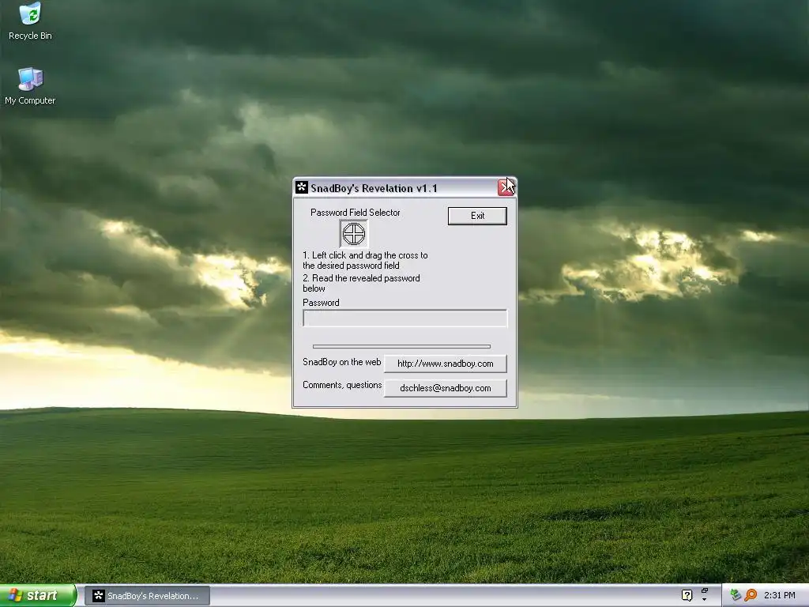Click the Safely Remove Hardware tray icon
809x607 pixels.
tap(736, 595)
